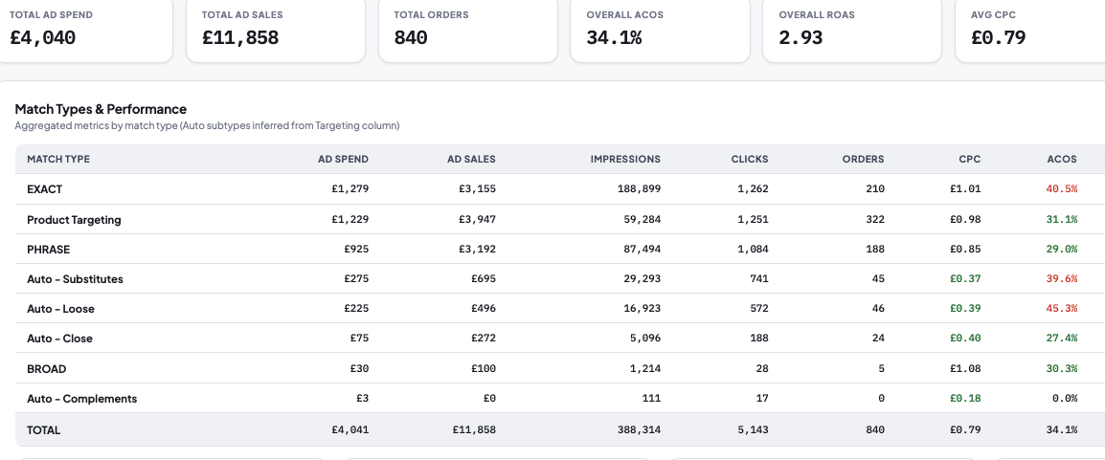Click Auto - Loose impressions 16,923
This screenshot has height=460, width=1105.
pos(642,309)
